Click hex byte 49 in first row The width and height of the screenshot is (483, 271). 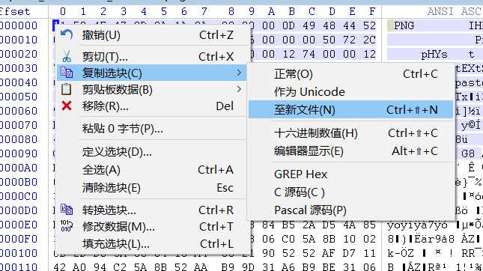point(309,25)
